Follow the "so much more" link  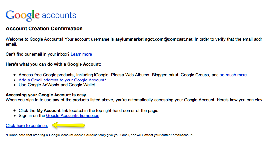point(233,75)
